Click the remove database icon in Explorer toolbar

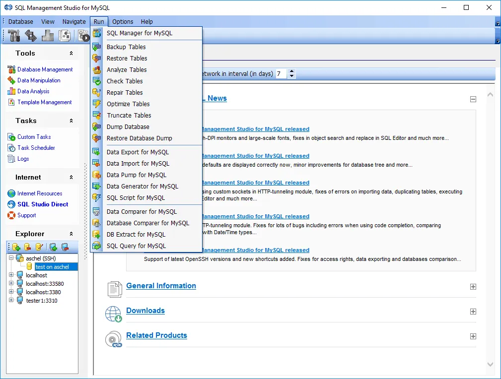[28, 247]
